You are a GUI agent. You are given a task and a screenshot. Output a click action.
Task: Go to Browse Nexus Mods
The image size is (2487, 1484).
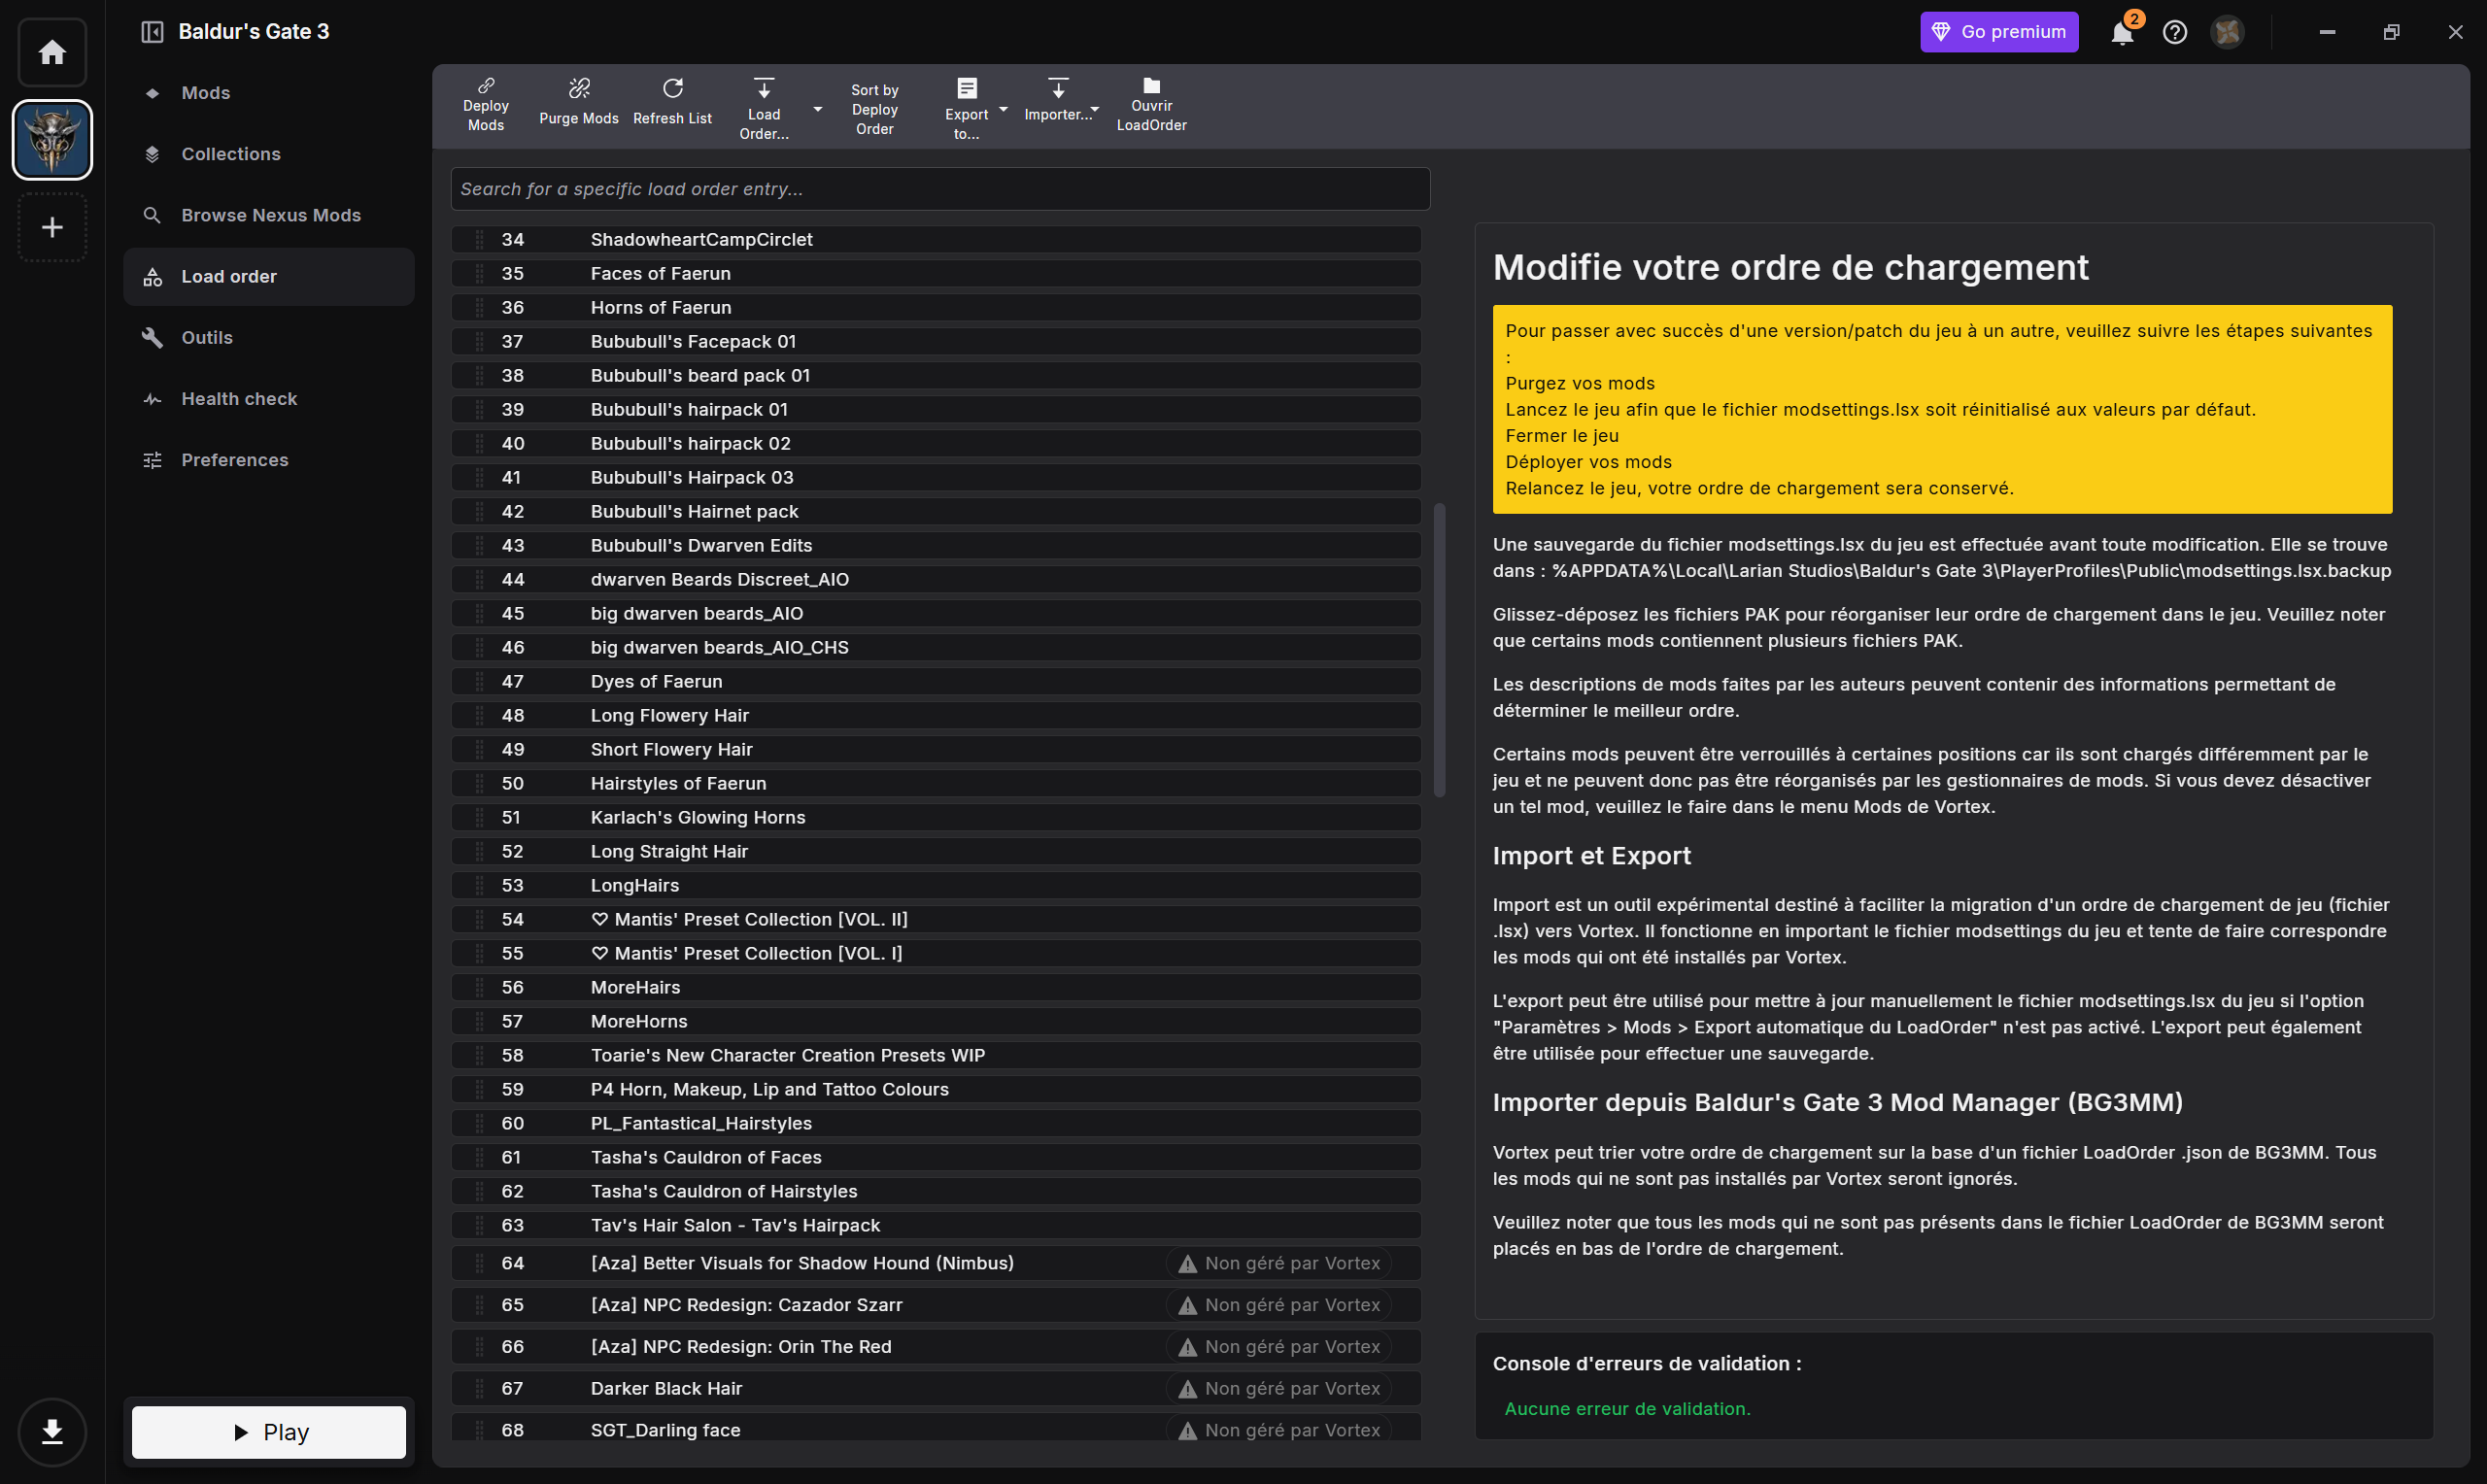(x=268, y=215)
